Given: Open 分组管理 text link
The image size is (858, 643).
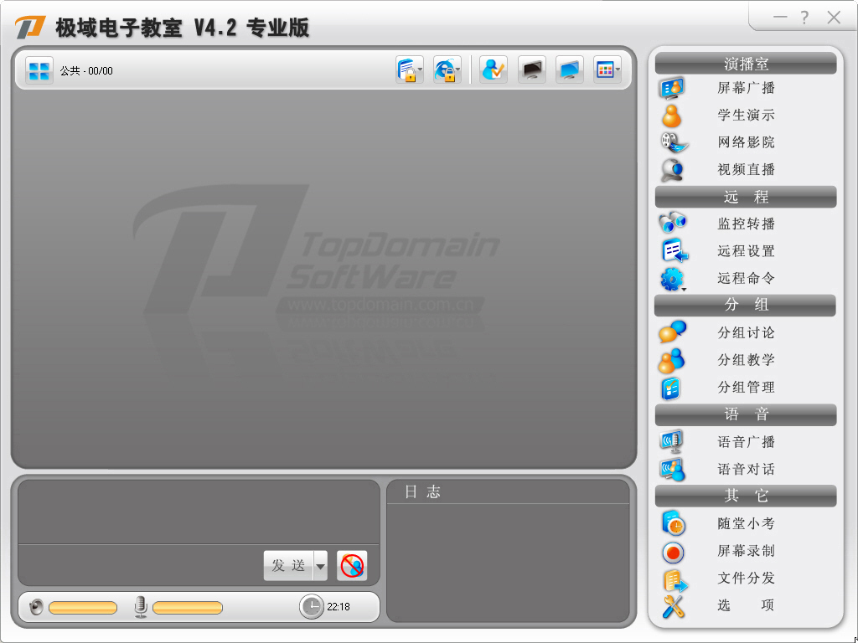Looking at the screenshot, I should point(746,387).
